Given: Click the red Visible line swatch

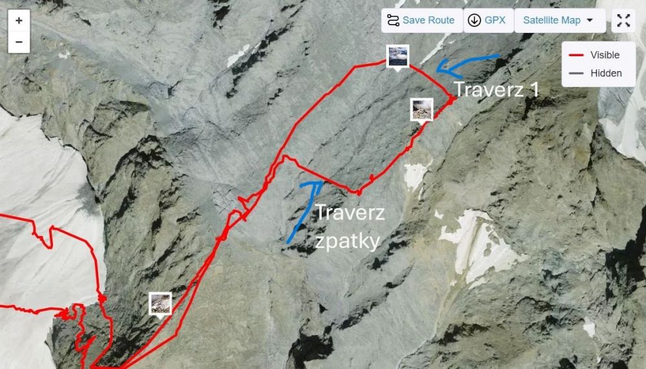Looking at the screenshot, I should [576, 55].
